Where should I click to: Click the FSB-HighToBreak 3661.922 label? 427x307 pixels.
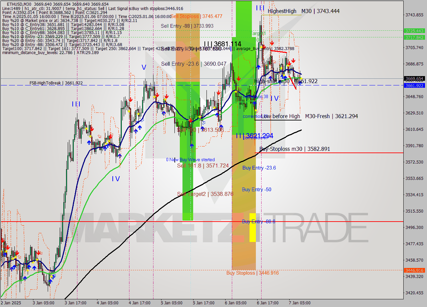coord(56,83)
